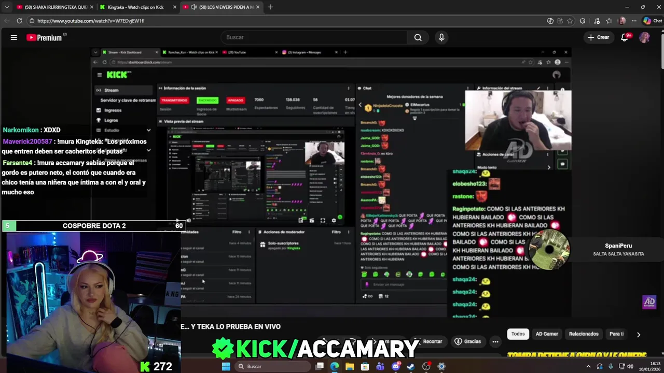Open Edge settings and more menu
This screenshot has width=664, height=373.
[x=634, y=21]
